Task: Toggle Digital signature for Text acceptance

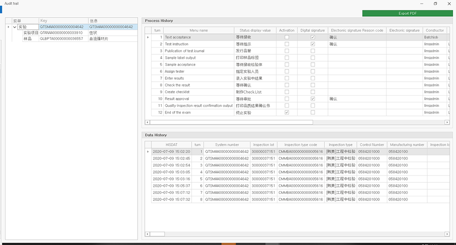Action: (313, 37)
